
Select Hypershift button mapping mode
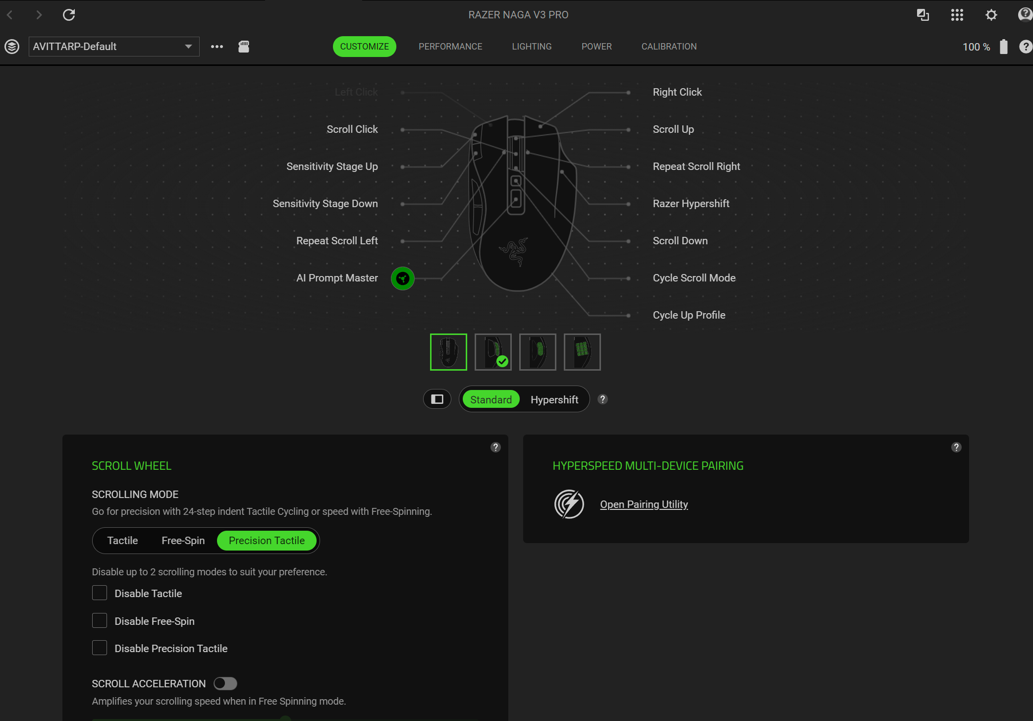(x=554, y=399)
